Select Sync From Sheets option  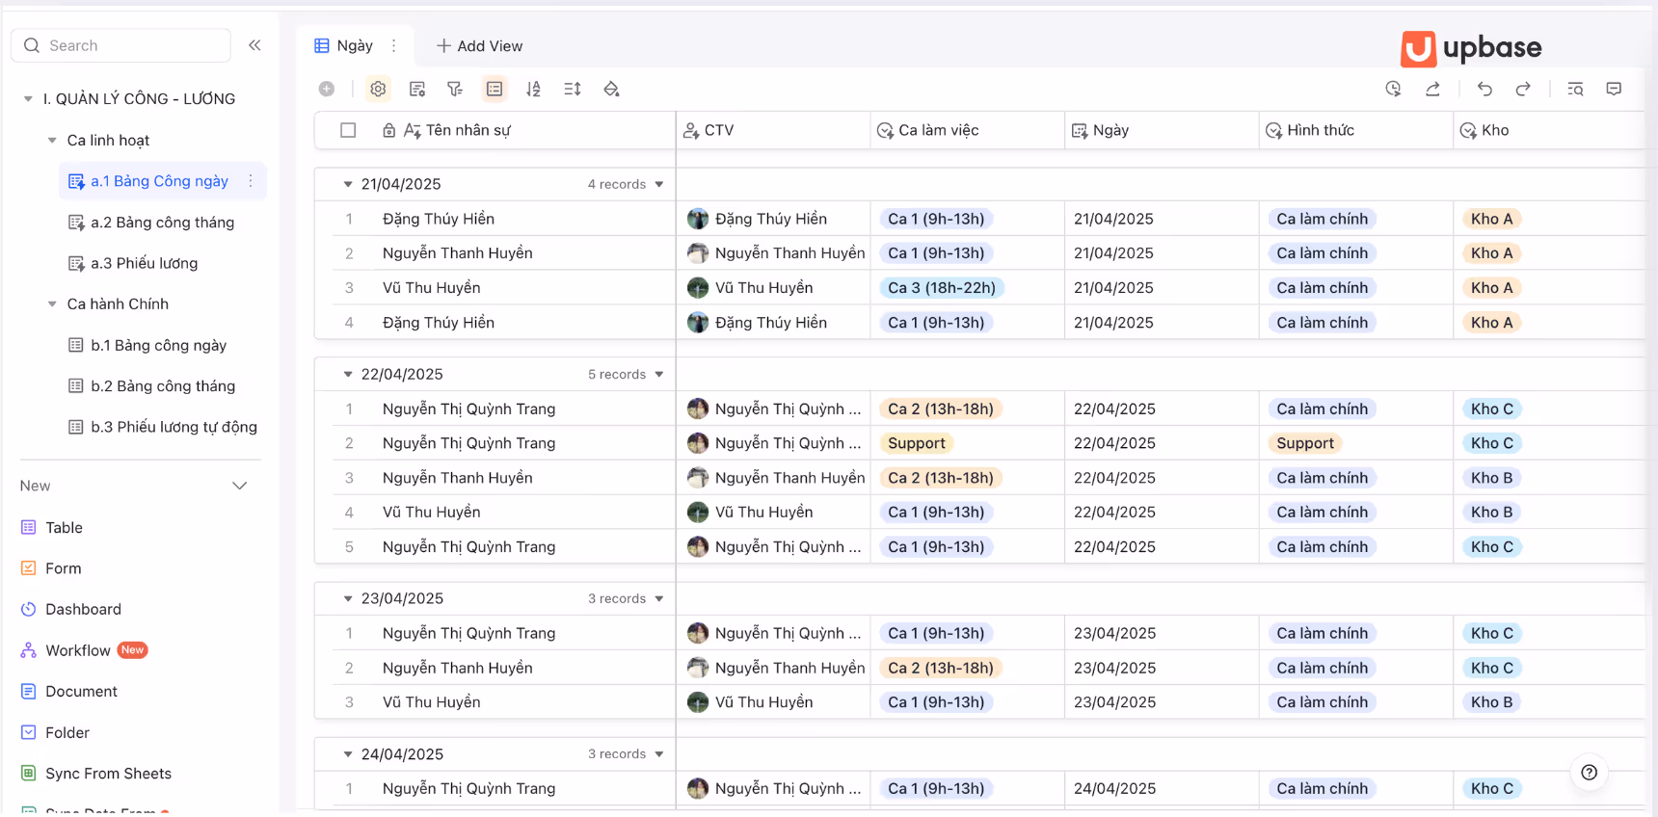point(108,774)
